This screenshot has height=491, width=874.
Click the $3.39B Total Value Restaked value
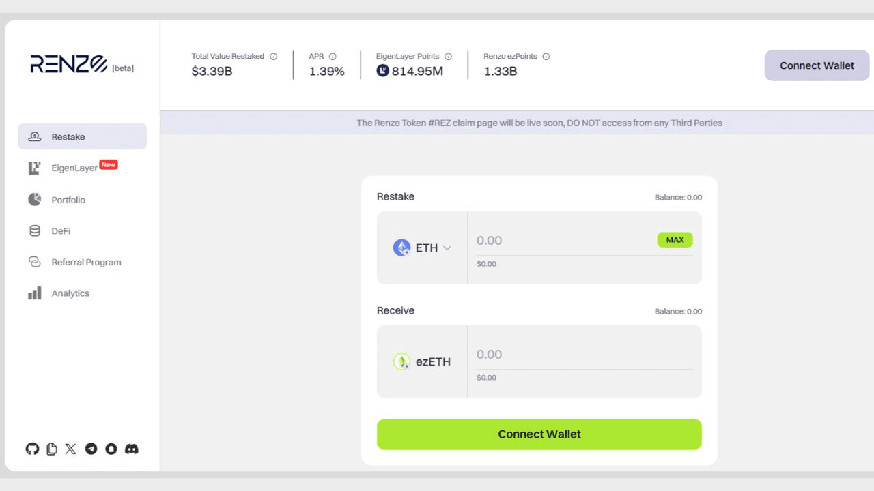click(x=212, y=71)
